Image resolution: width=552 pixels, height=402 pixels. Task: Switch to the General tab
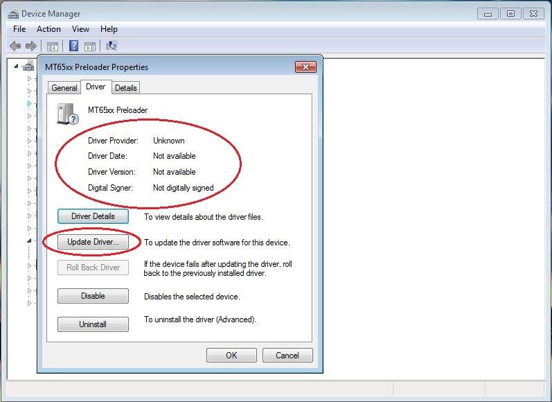64,88
